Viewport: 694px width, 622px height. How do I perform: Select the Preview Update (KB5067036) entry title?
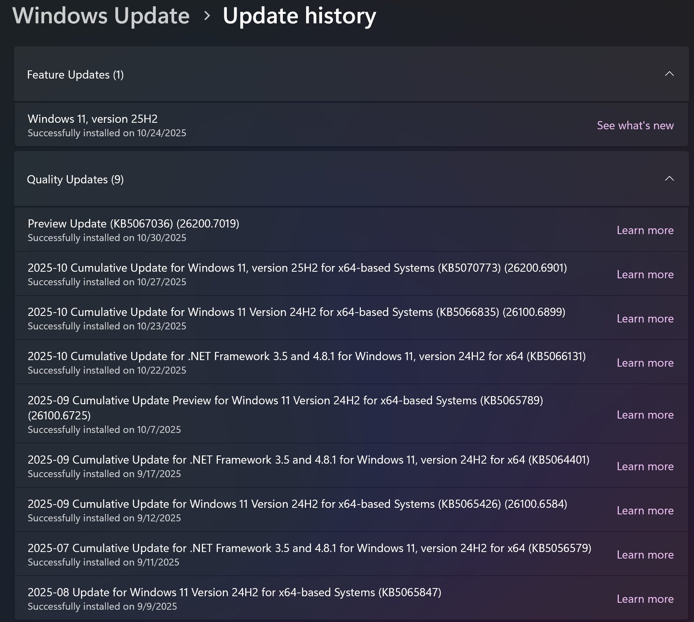(133, 224)
